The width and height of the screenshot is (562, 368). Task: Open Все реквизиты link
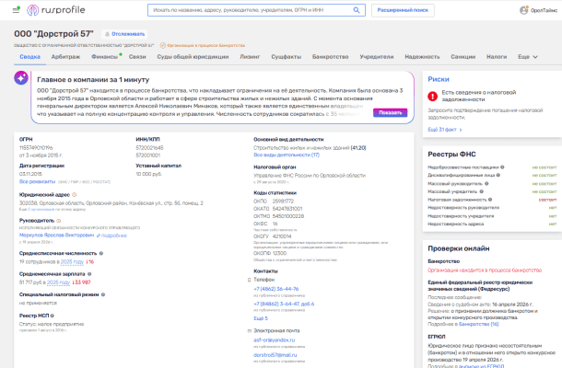38,181
